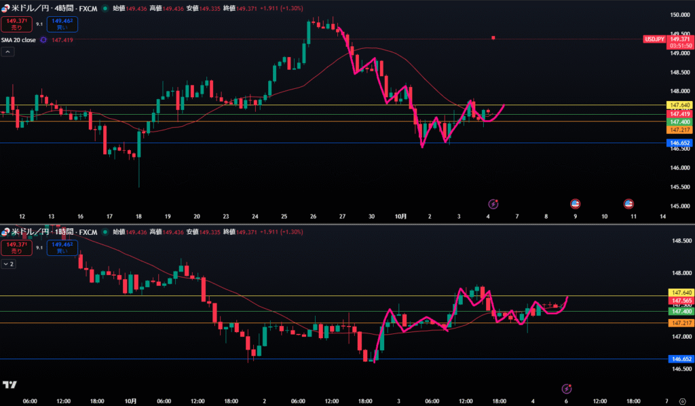Click the SMA 20 indicator status icon

click(43, 40)
